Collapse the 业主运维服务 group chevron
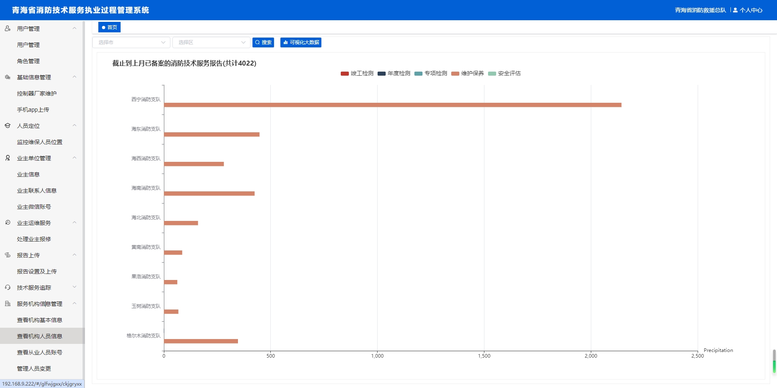Screen dimensions: 777x388 (74, 223)
